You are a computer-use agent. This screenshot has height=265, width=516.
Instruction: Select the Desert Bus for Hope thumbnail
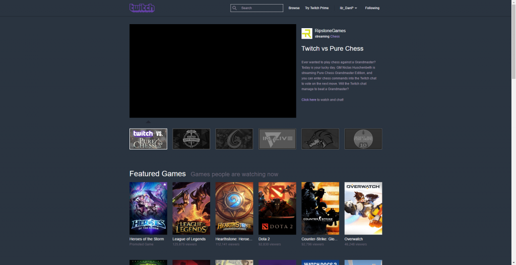(x=363, y=139)
